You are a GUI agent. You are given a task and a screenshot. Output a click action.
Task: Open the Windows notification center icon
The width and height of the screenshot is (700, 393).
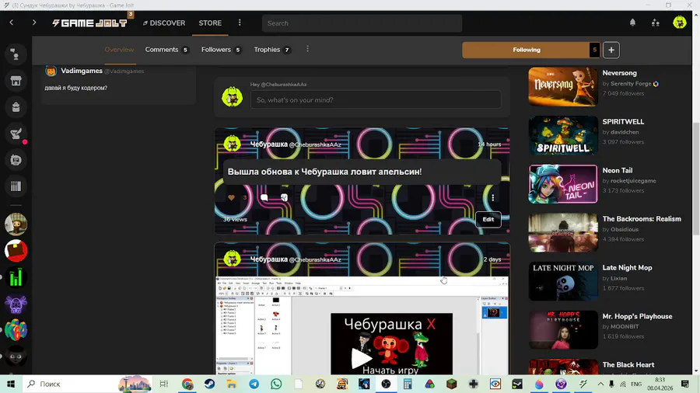684,384
